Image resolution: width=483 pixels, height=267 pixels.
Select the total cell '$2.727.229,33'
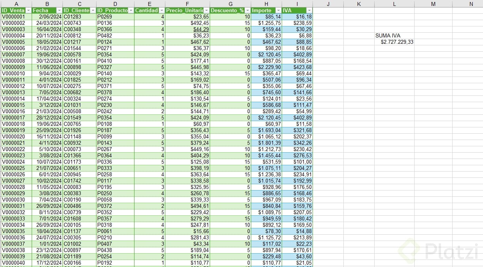(x=394, y=42)
